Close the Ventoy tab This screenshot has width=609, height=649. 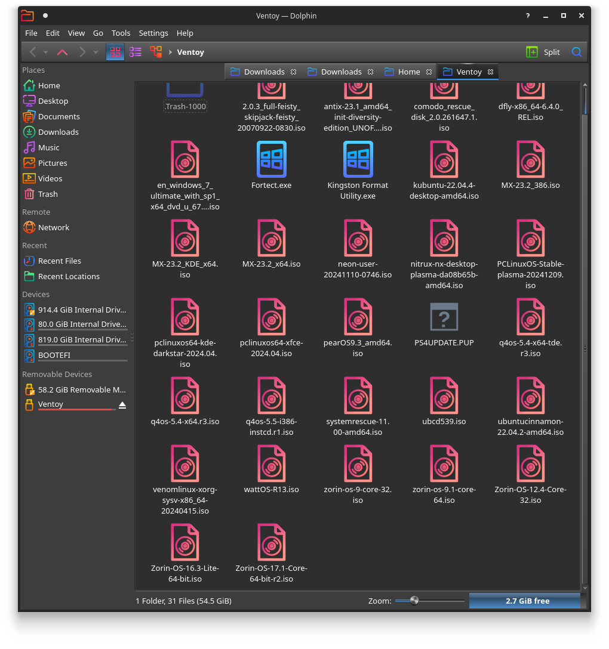click(x=491, y=72)
